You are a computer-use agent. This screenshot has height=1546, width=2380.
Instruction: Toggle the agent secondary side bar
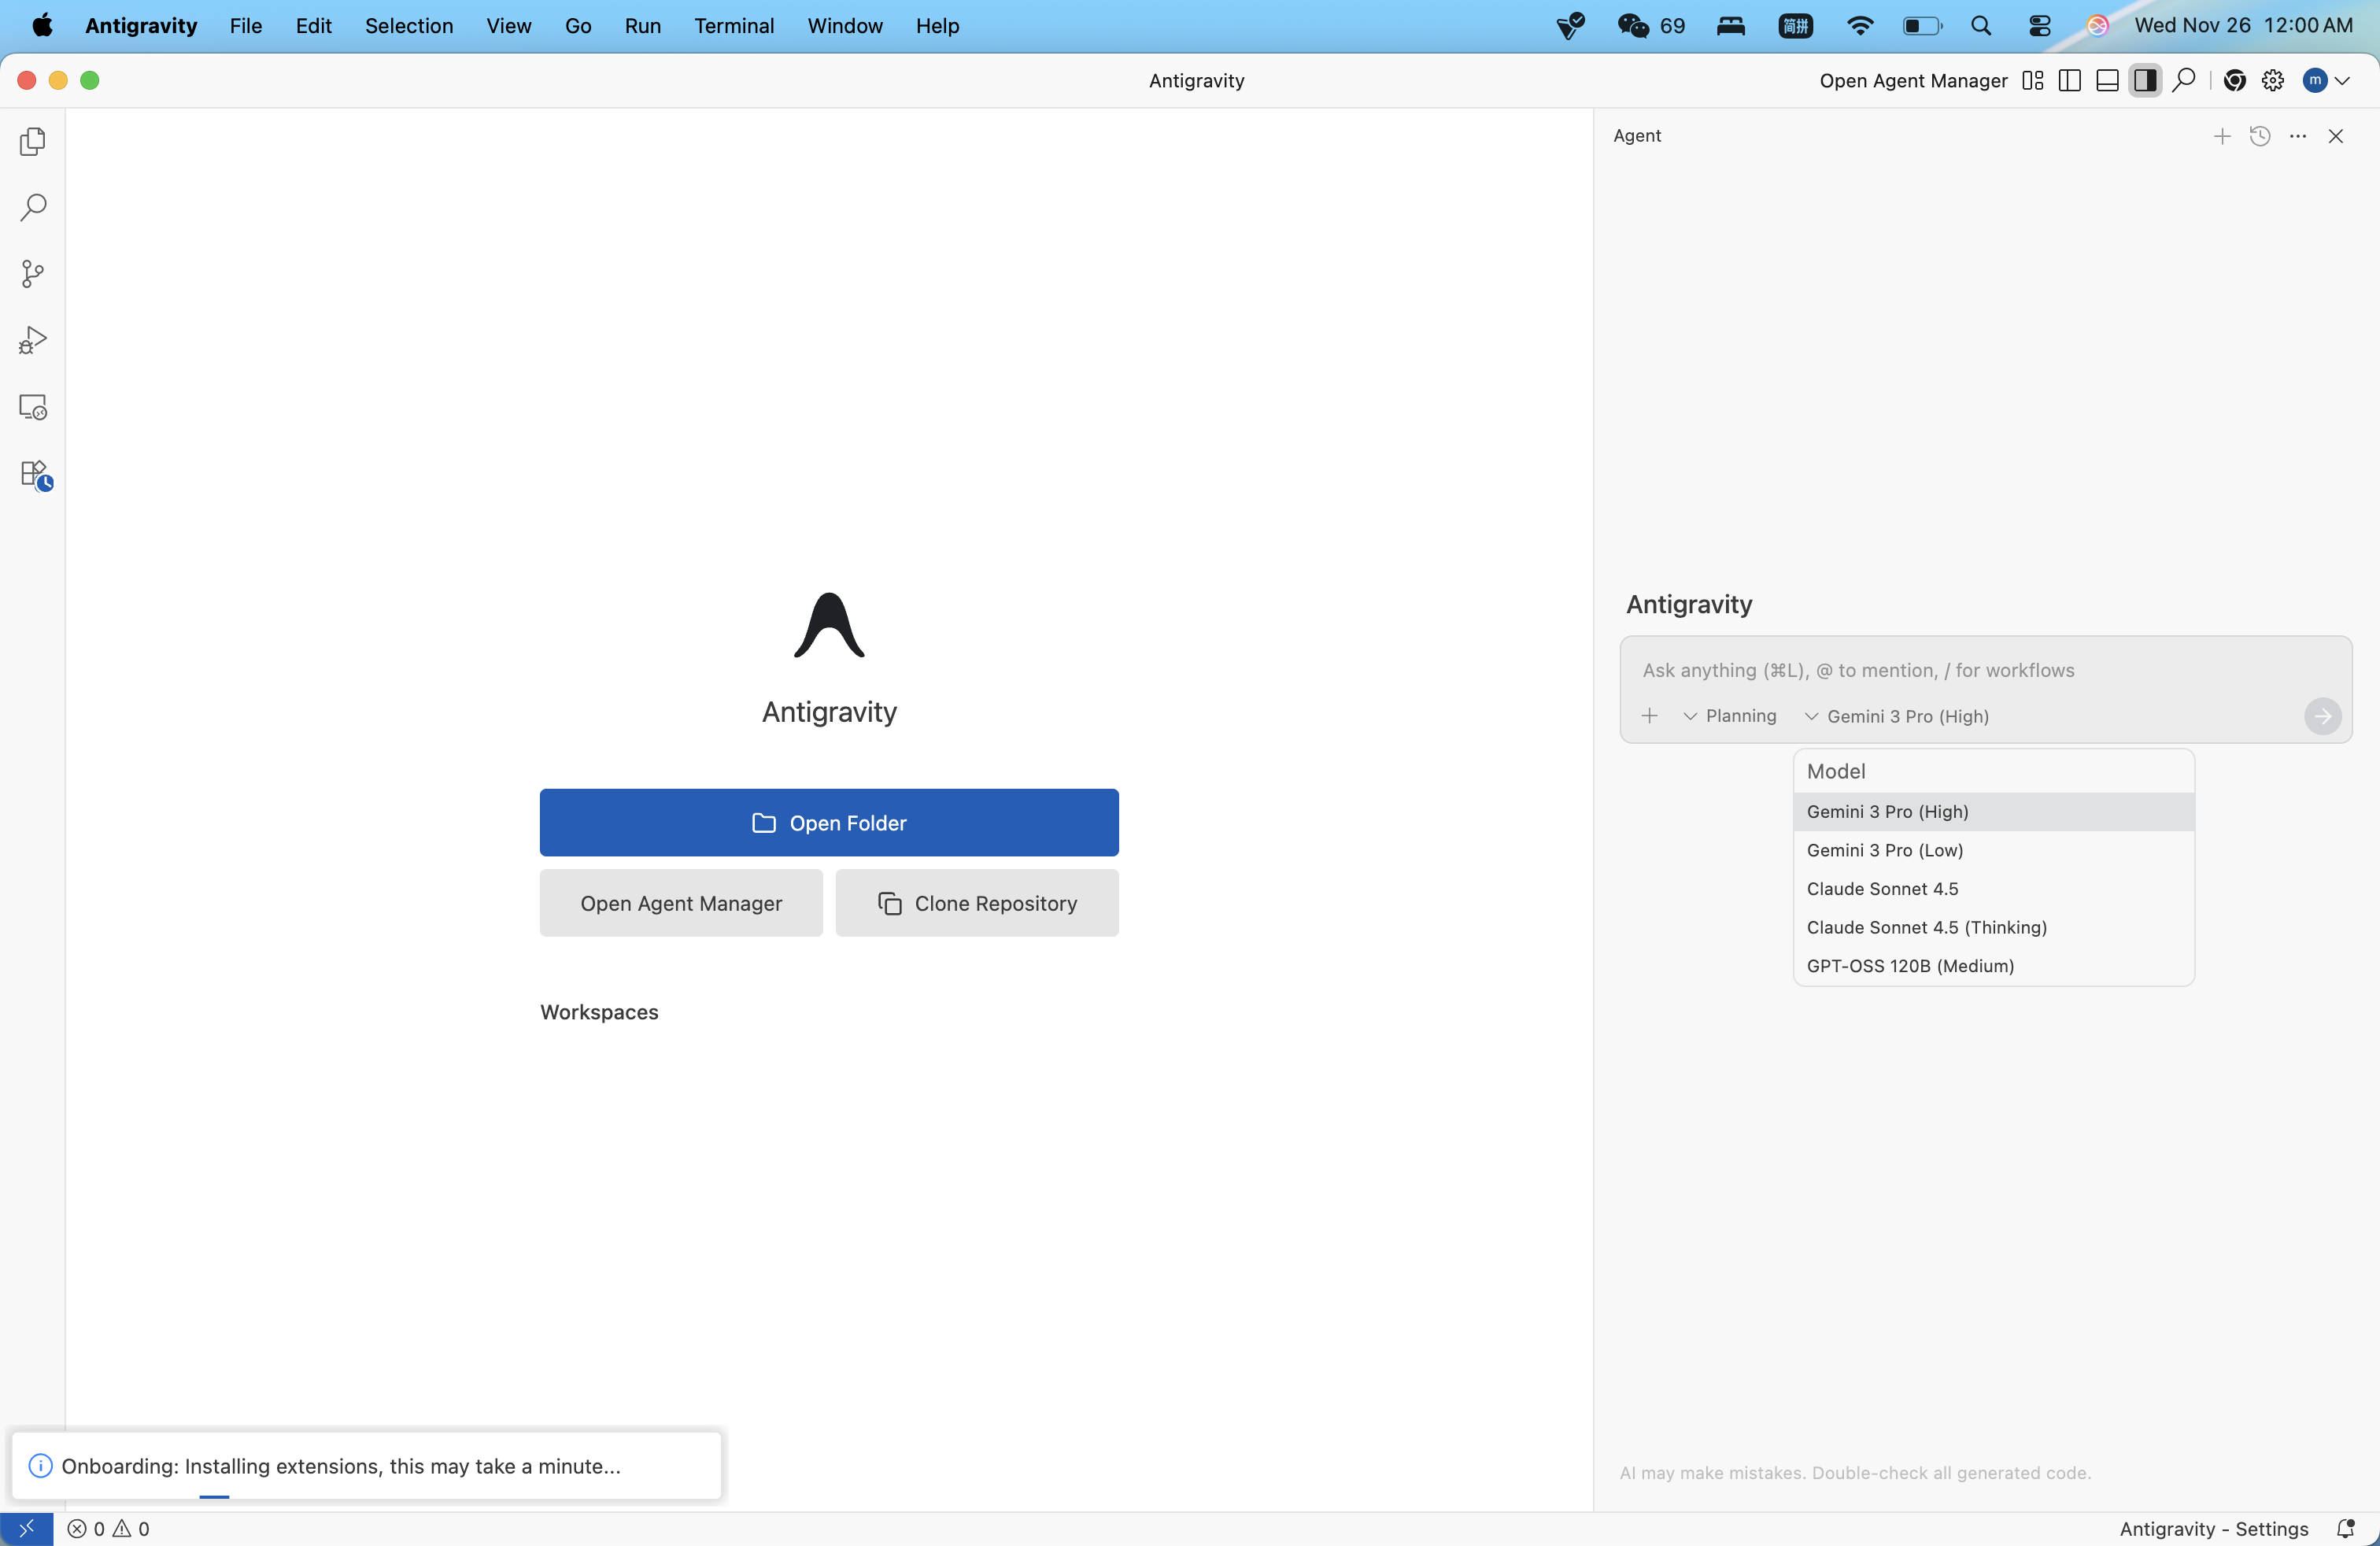2144,81
